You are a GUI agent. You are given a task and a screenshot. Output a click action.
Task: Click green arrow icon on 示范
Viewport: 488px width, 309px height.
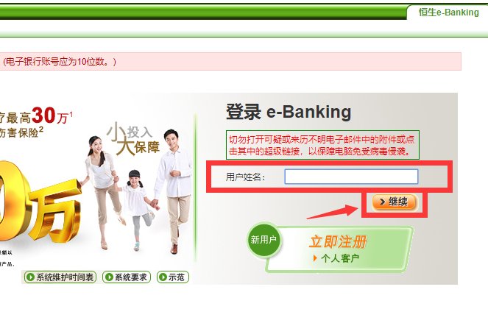pyautogui.click(x=163, y=277)
